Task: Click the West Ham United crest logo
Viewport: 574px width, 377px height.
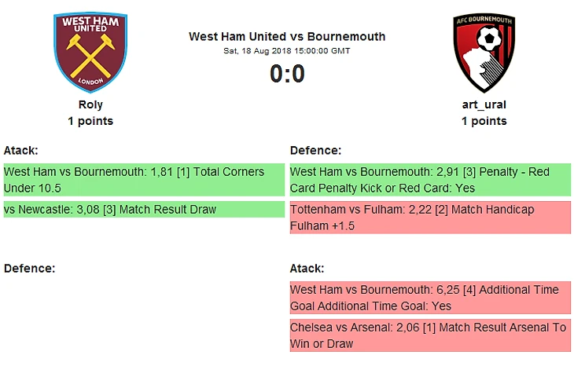Action: click(90, 53)
